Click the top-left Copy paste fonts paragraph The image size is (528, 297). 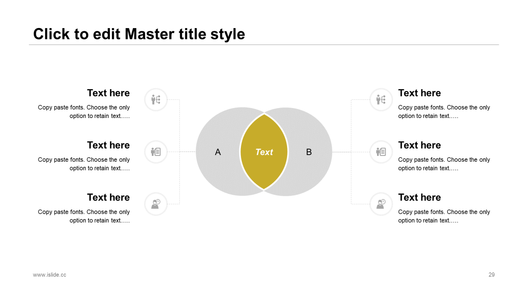click(84, 112)
